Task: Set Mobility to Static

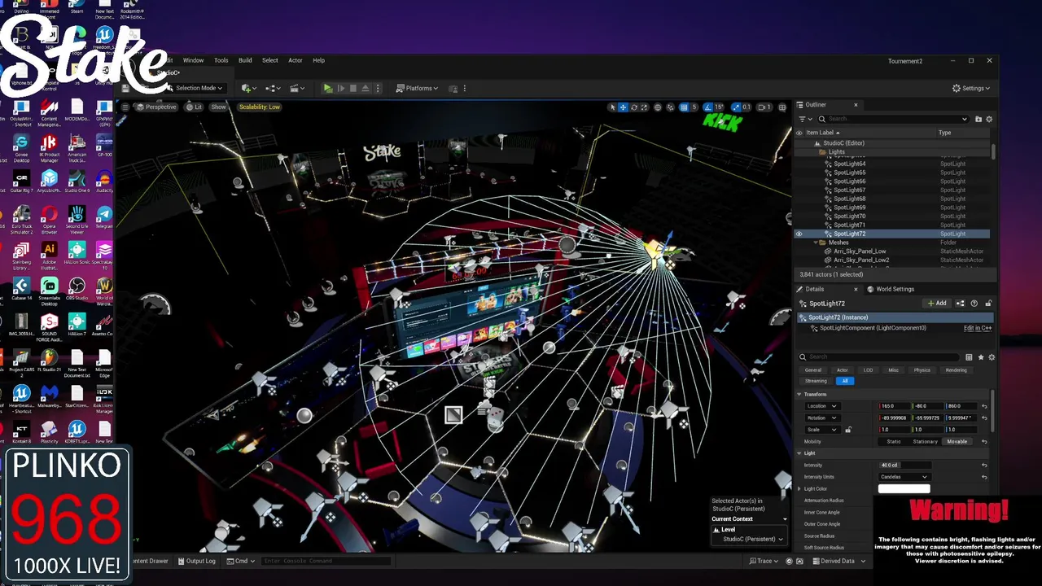Action: pos(894,442)
